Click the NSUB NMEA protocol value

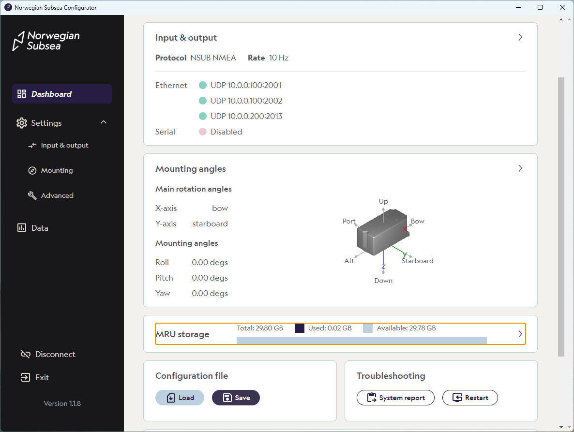coord(213,58)
